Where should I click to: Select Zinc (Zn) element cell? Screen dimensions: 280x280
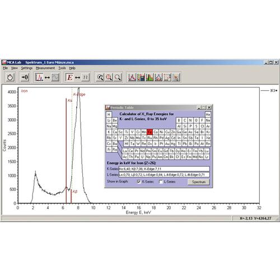[173, 132]
